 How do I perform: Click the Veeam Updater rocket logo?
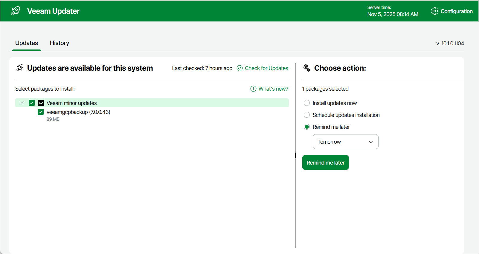[x=16, y=11]
